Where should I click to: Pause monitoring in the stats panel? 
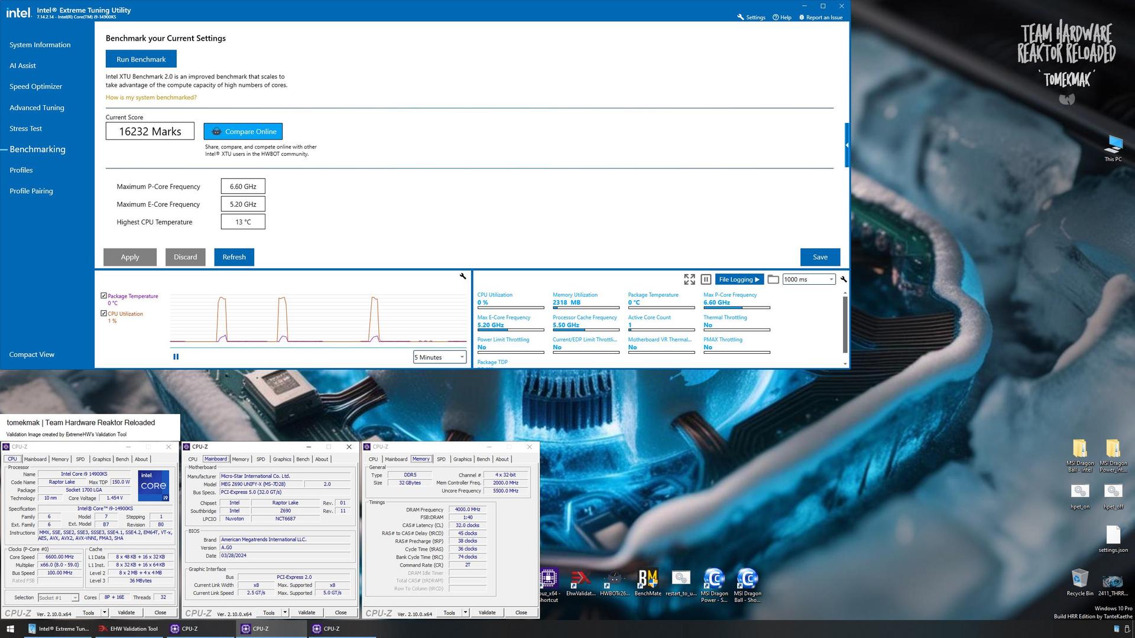(x=706, y=279)
